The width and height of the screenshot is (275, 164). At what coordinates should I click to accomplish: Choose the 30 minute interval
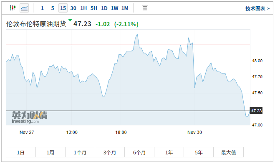click(73, 8)
